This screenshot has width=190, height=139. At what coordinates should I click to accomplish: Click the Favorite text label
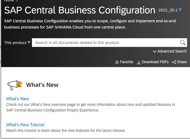point(127,62)
